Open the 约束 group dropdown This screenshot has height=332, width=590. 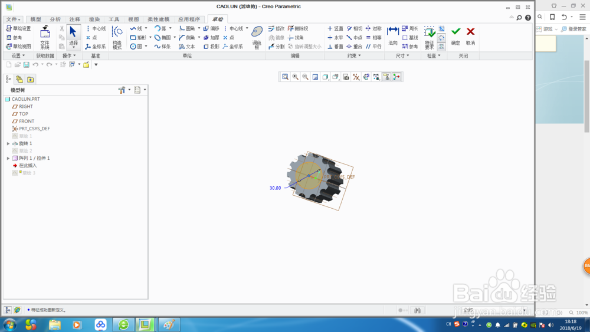click(353, 55)
